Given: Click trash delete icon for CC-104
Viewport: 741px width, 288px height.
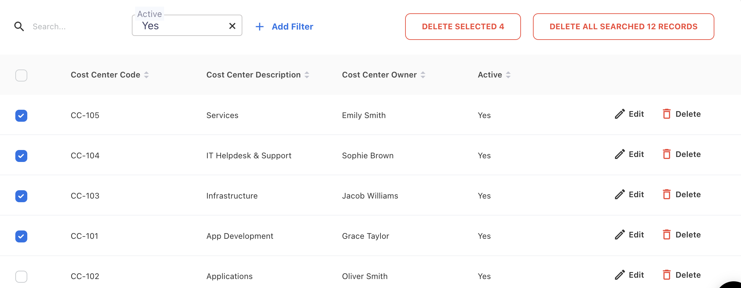Looking at the screenshot, I should [x=666, y=154].
